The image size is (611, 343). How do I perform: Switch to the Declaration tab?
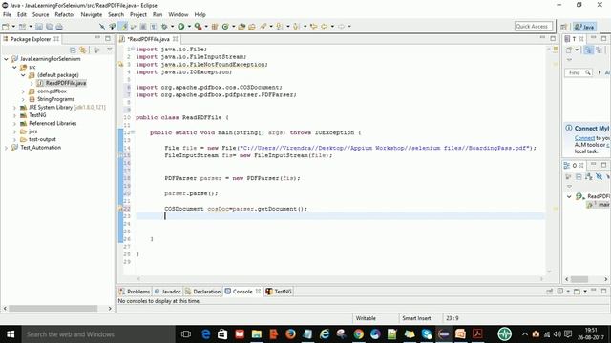(203, 292)
